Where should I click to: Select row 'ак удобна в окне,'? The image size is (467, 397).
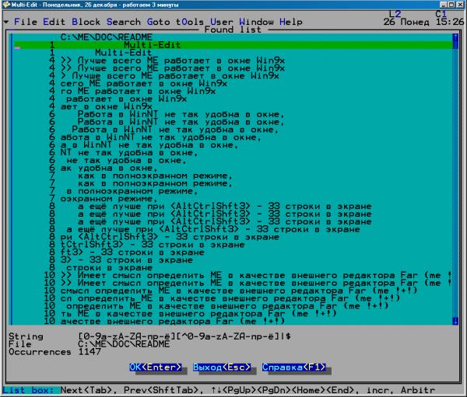coord(233,168)
